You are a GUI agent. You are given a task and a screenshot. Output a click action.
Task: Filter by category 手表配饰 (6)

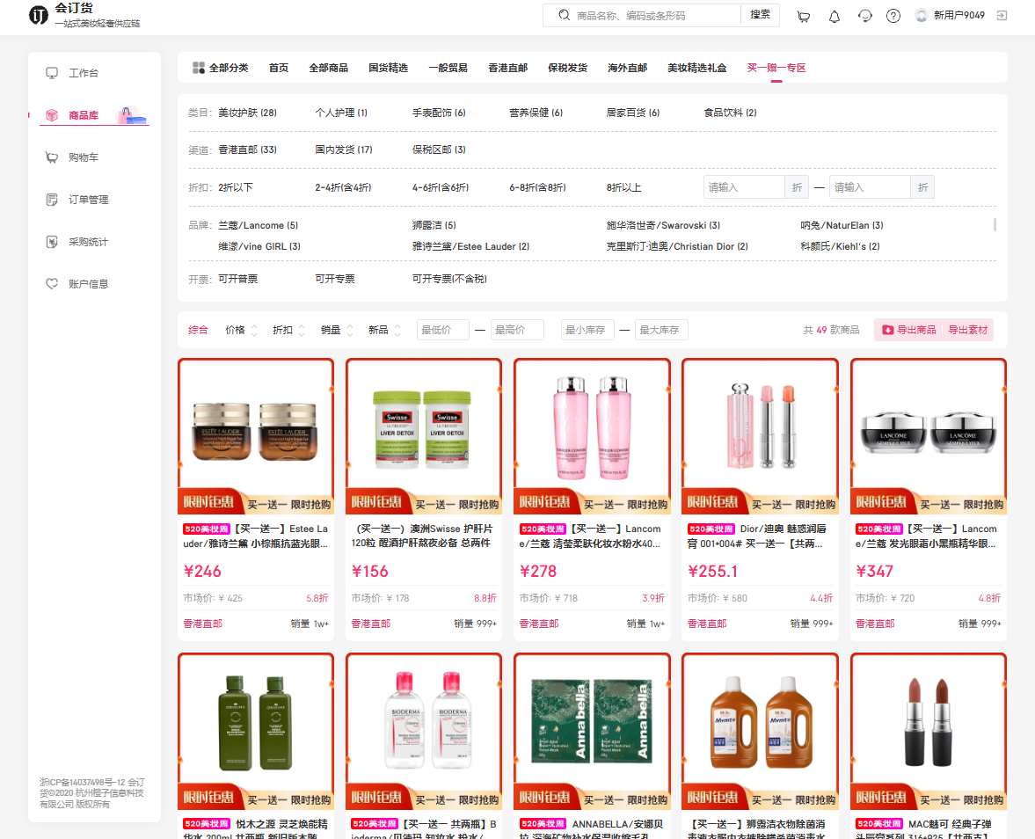[439, 113]
